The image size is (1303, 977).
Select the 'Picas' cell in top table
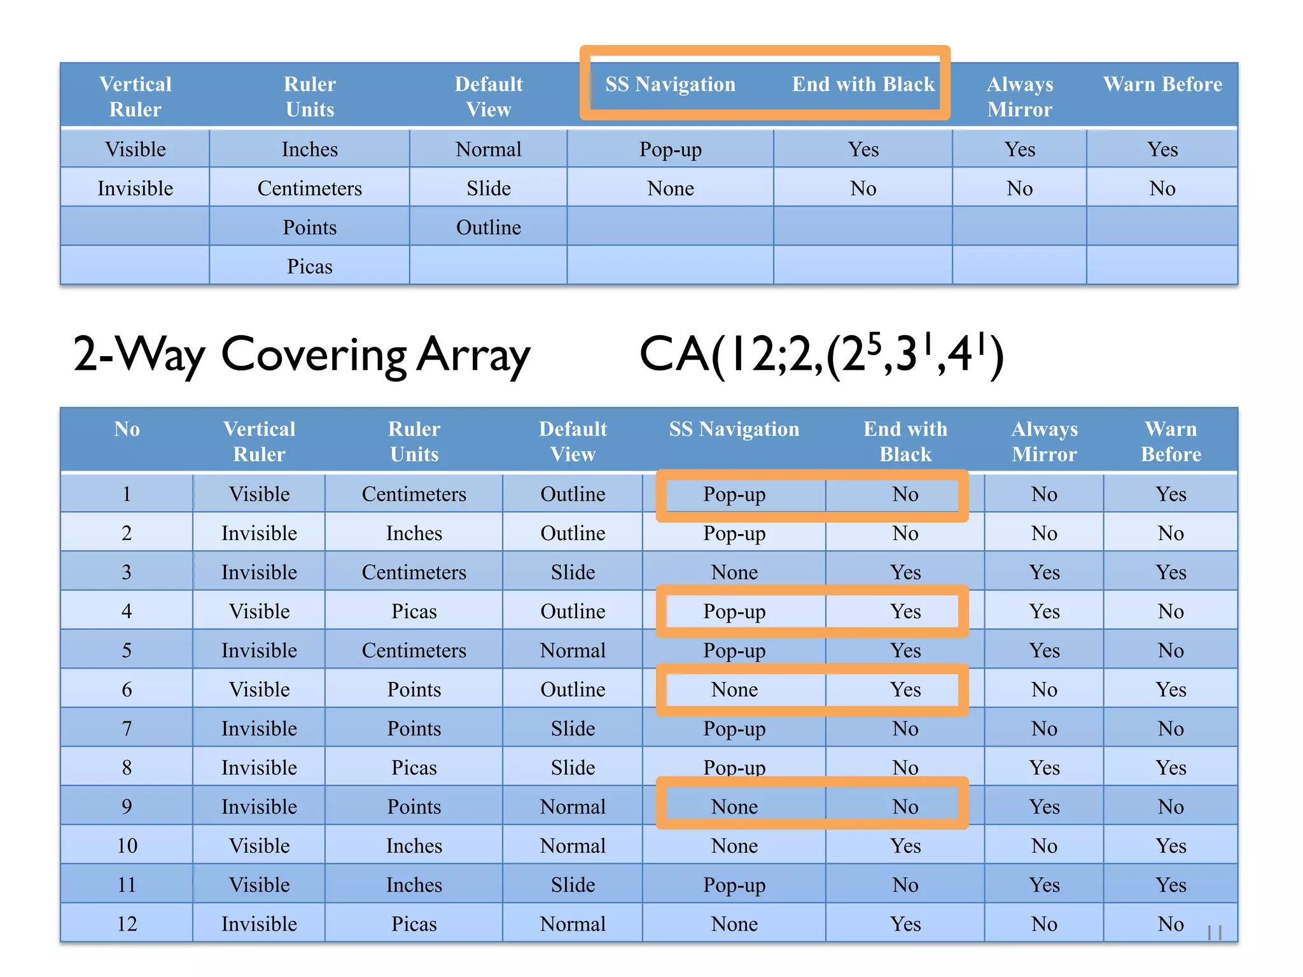309,266
